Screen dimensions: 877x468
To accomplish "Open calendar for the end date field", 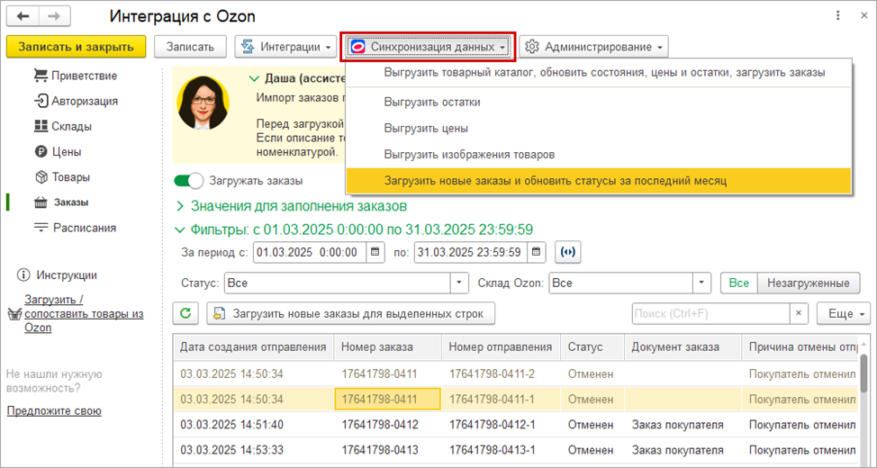I will click(x=537, y=252).
